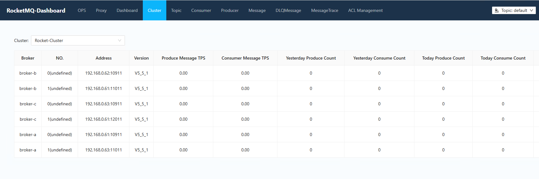Switch to the Proxy page
Screen dimensions: 539x179
coord(101,10)
